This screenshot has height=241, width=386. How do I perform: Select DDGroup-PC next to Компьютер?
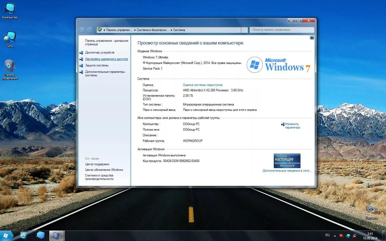[191, 124]
